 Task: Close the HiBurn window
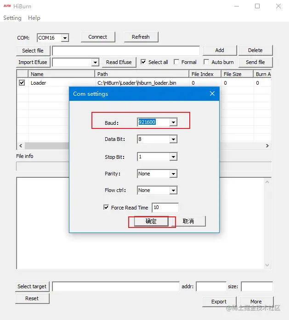point(278,6)
